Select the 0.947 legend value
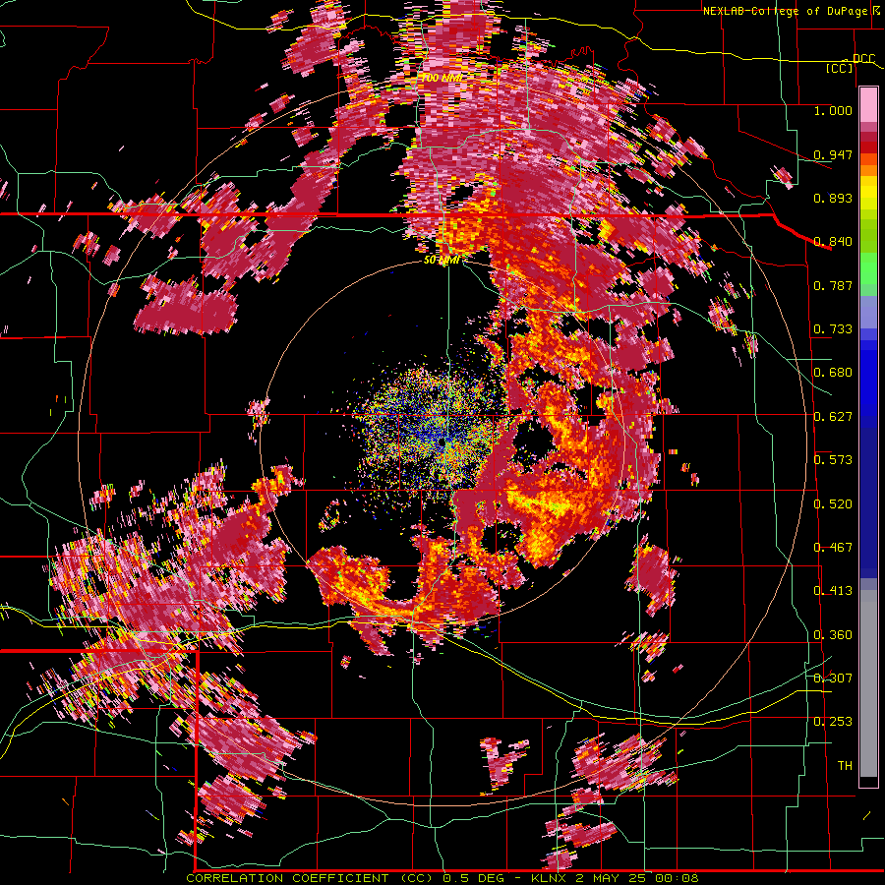The image size is (885, 885). 833,154
